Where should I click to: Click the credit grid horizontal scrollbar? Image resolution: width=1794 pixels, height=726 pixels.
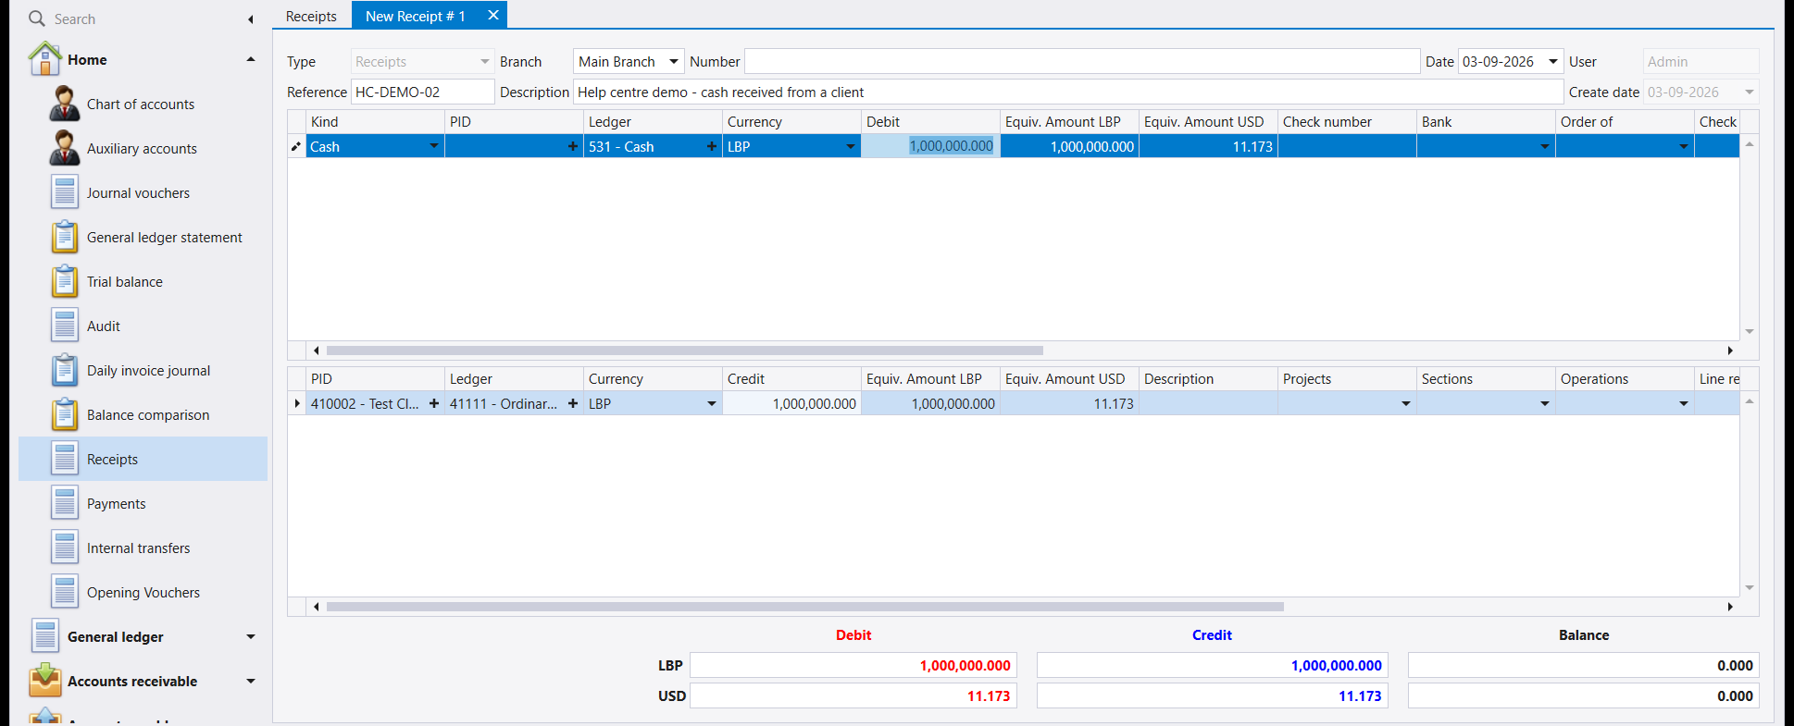coord(805,607)
